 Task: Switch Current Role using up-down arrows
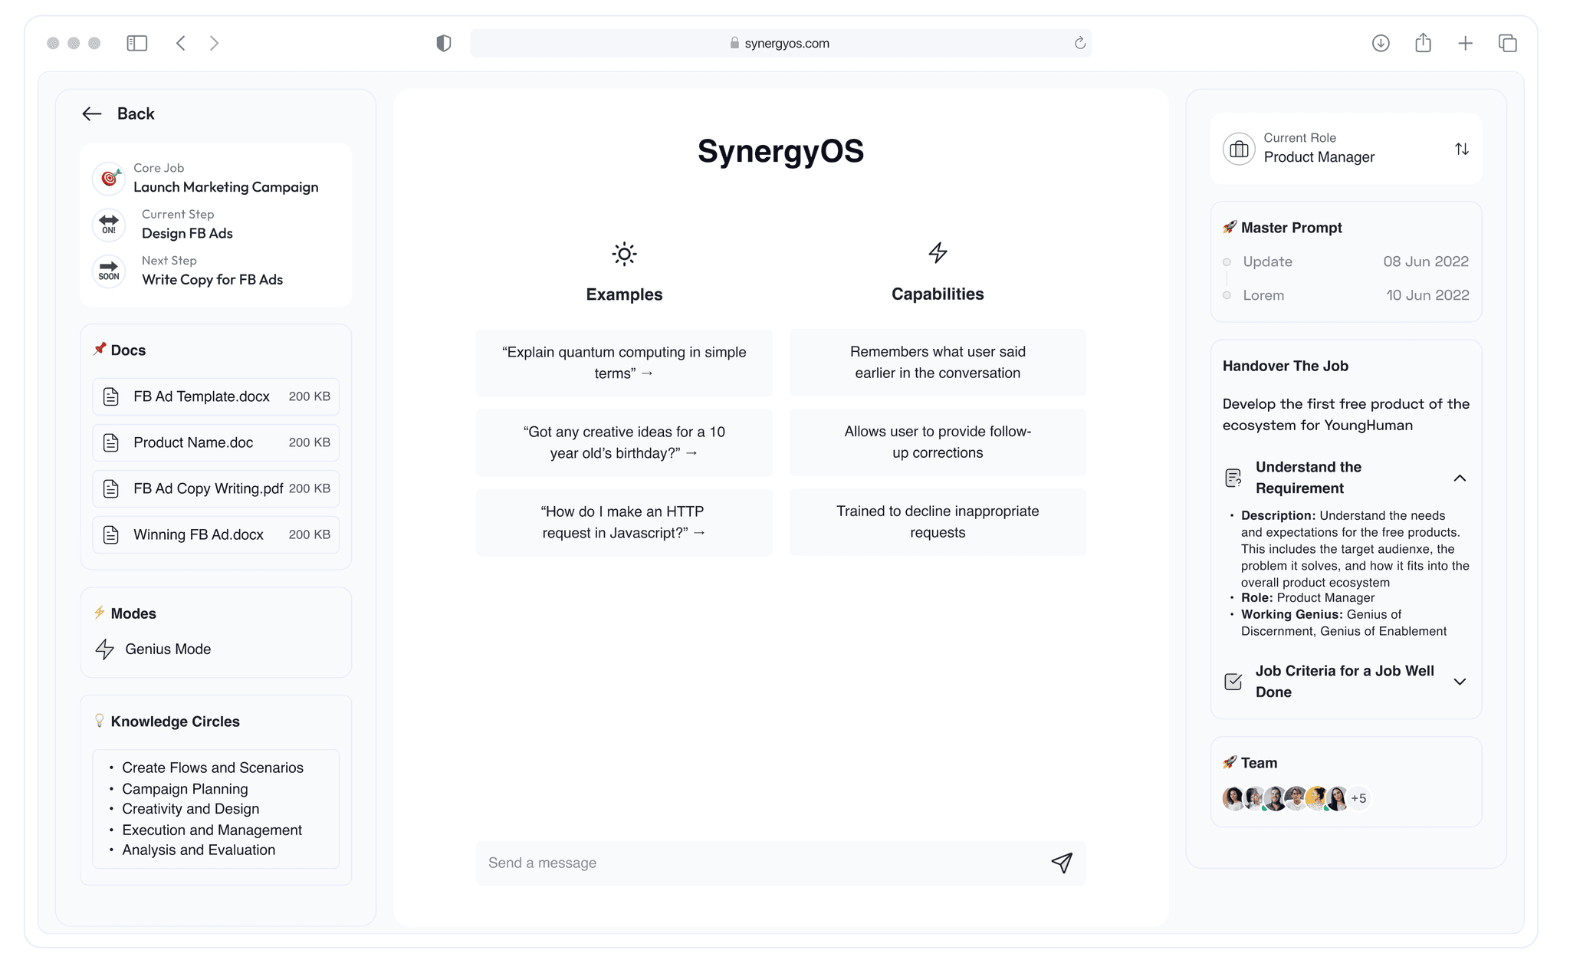(x=1461, y=149)
